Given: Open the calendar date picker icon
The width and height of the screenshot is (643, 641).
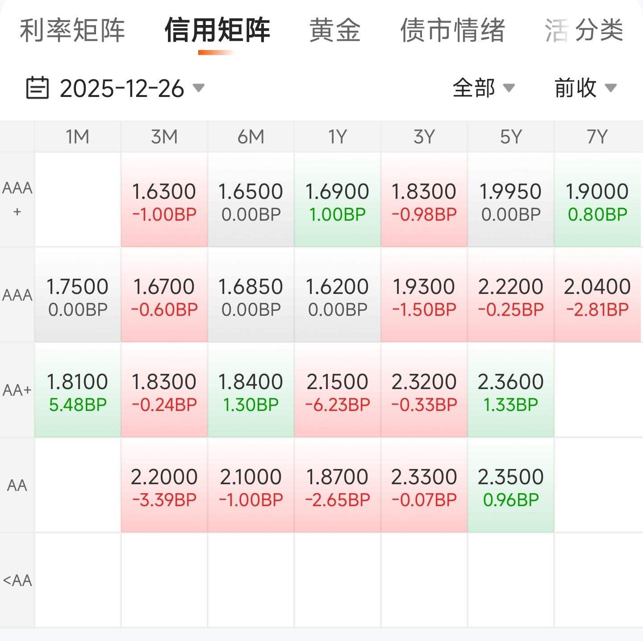Looking at the screenshot, I should [x=38, y=88].
